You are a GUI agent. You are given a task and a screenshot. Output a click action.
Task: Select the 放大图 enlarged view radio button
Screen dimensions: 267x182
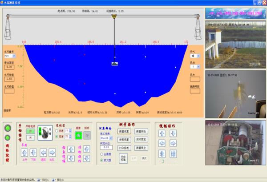click(101, 160)
